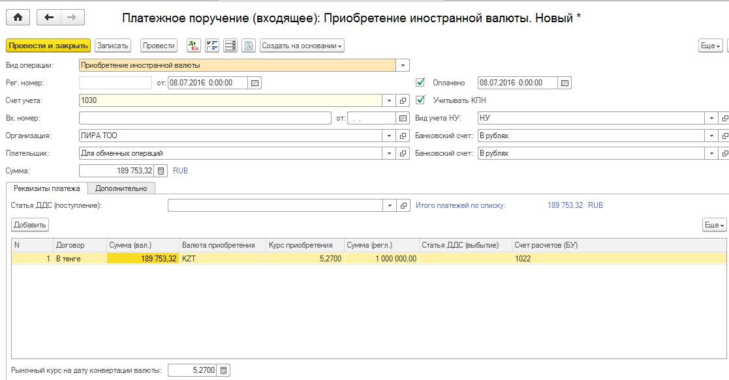Navigate forward with right arrow
Viewport: 729px width, 380px height.
pyautogui.click(x=72, y=18)
